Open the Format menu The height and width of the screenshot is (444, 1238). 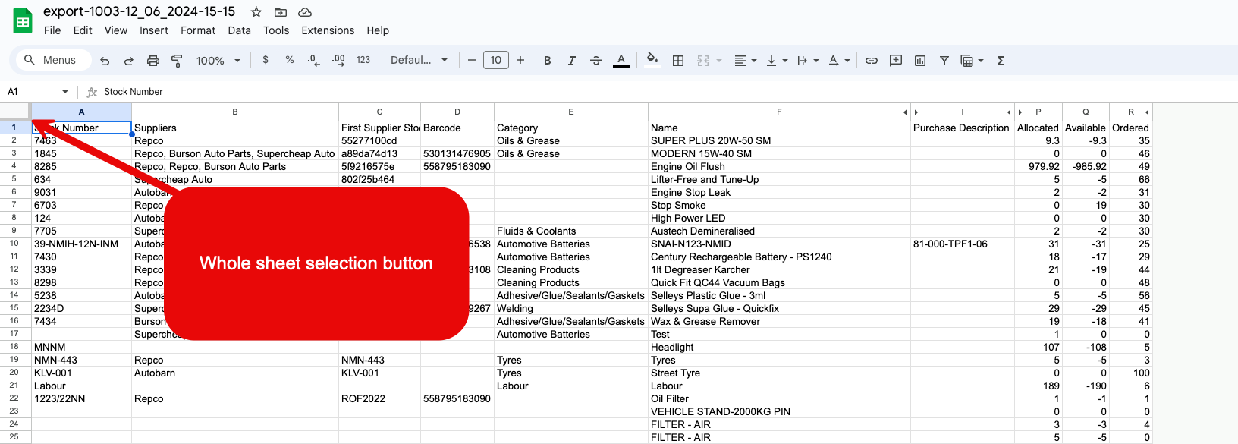point(198,30)
